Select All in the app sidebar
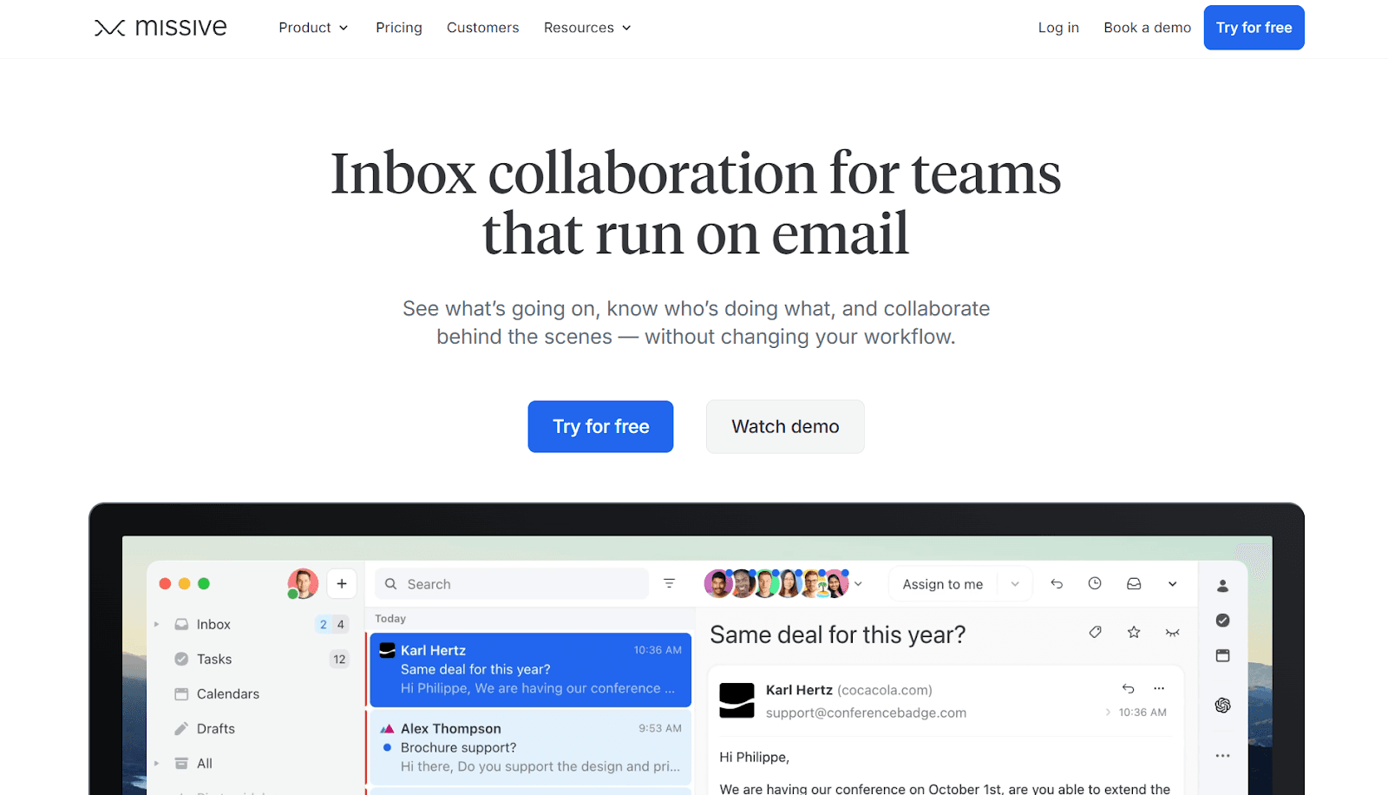Screen dimensions: 1388x795 pos(205,763)
